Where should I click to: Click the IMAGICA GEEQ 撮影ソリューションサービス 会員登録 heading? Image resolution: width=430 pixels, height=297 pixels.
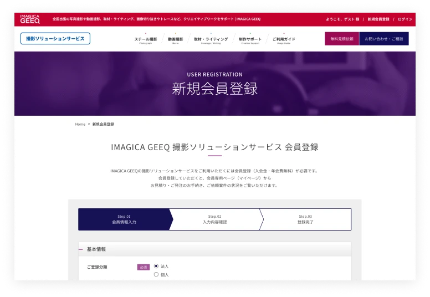pyautogui.click(x=215, y=147)
